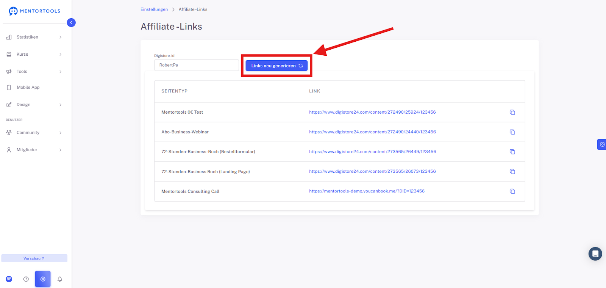The height and width of the screenshot is (288, 606).
Task: Open the blue gear tab on the right edge
Action: click(x=602, y=144)
